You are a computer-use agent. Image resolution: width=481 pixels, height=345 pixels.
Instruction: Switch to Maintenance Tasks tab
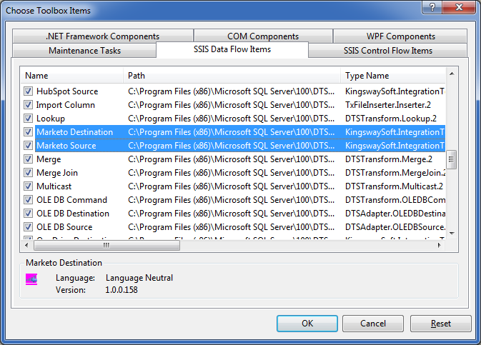(x=84, y=50)
